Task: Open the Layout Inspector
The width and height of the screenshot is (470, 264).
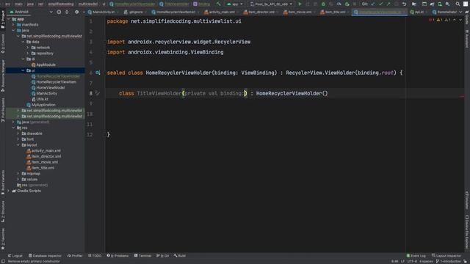Action: point(446,256)
